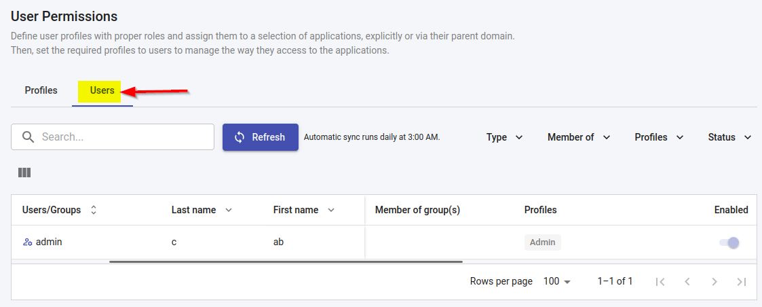Click the User Permissions heading
Image resolution: width=762 pixels, height=307 pixels.
pos(64,16)
